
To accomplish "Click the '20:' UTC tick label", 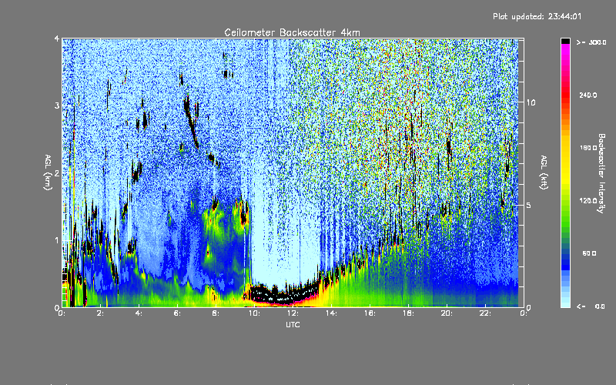I will click(x=447, y=313).
